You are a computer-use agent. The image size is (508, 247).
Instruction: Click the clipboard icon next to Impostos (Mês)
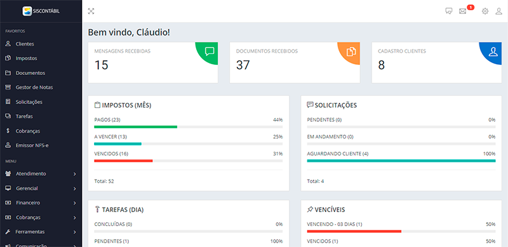pyautogui.click(x=97, y=105)
